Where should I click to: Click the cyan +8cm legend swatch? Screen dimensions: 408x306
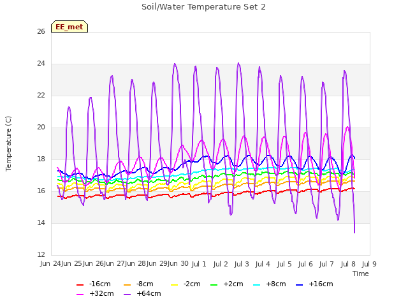tap(256, 285)
